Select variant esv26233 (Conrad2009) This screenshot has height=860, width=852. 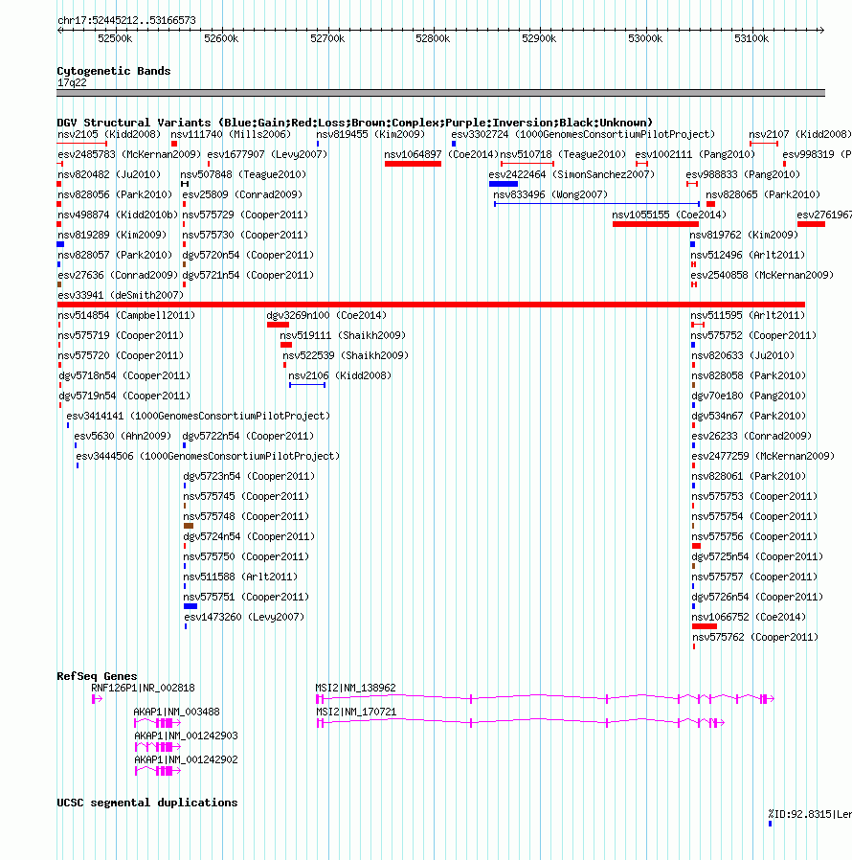coord(751,436)
